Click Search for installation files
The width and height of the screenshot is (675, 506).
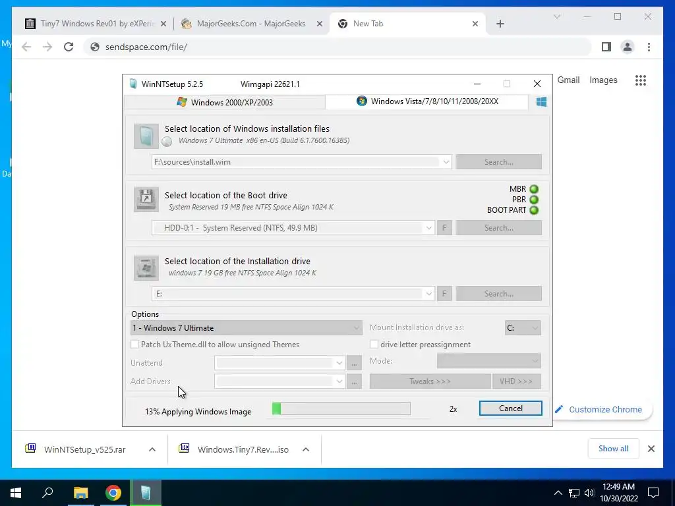pos(498,162)
